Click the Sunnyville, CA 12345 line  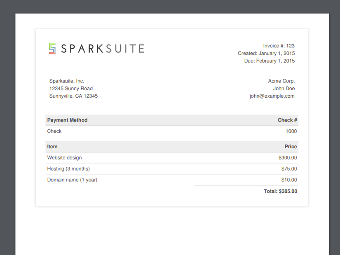[x=73, y=96]
